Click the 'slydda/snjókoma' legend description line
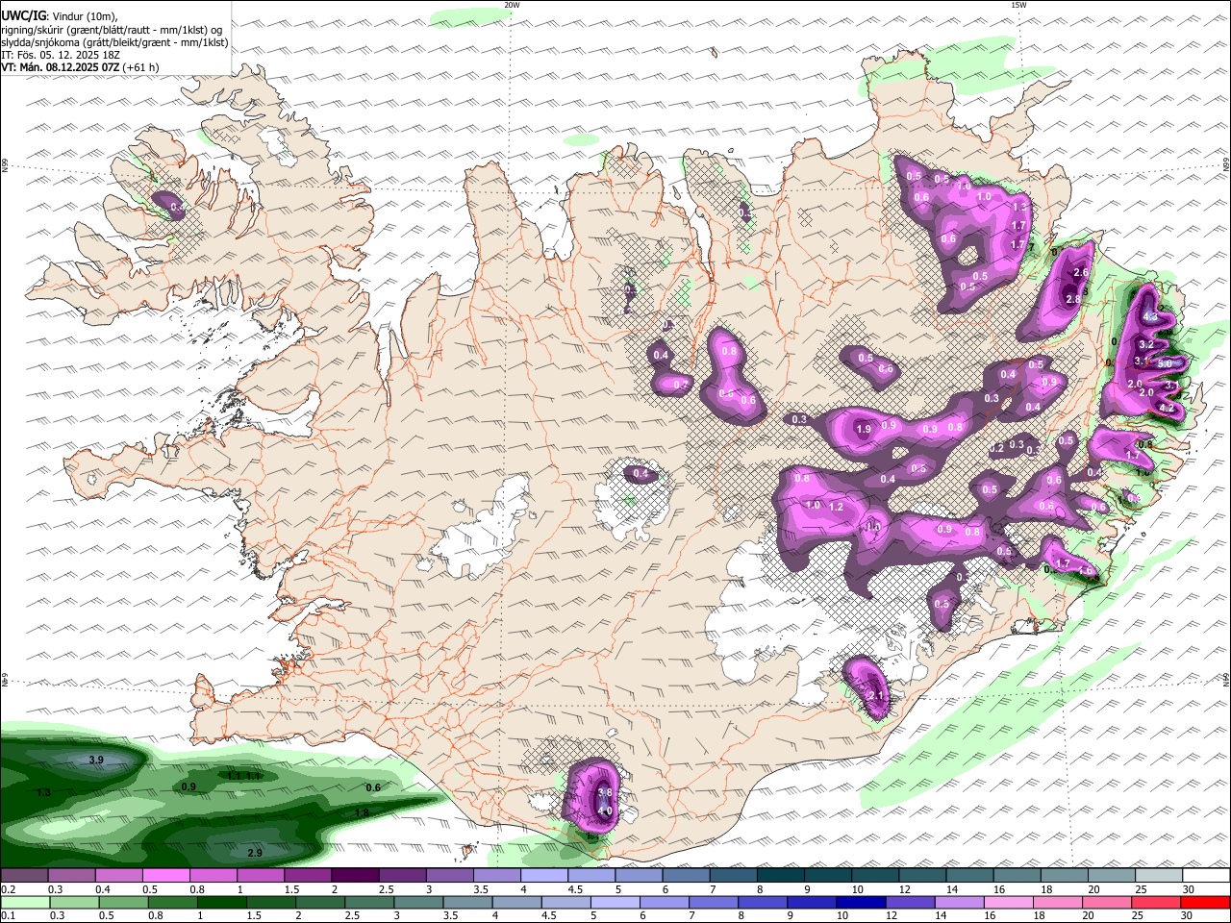Viewport: 1231px width, 923px height. 115,42
